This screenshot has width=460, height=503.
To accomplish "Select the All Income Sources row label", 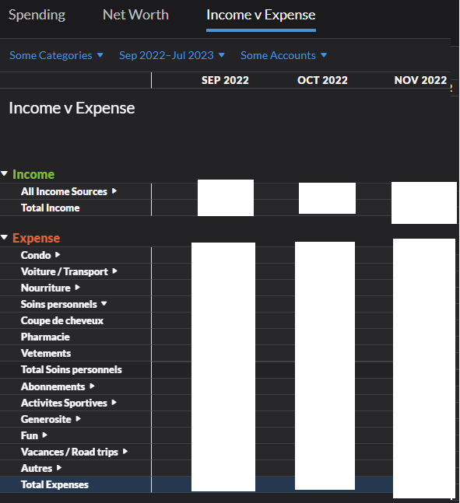I will click(x=64, y=191).
